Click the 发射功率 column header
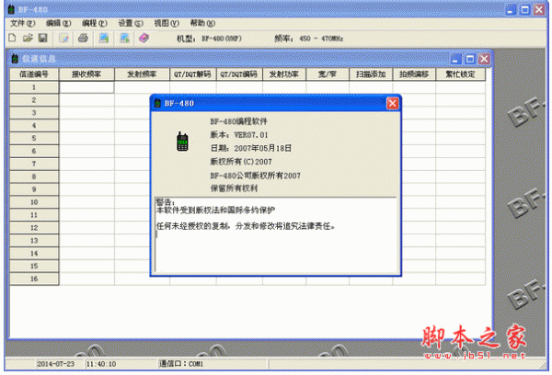The width and height of the screenshot is (552, 375). (284, 74)
